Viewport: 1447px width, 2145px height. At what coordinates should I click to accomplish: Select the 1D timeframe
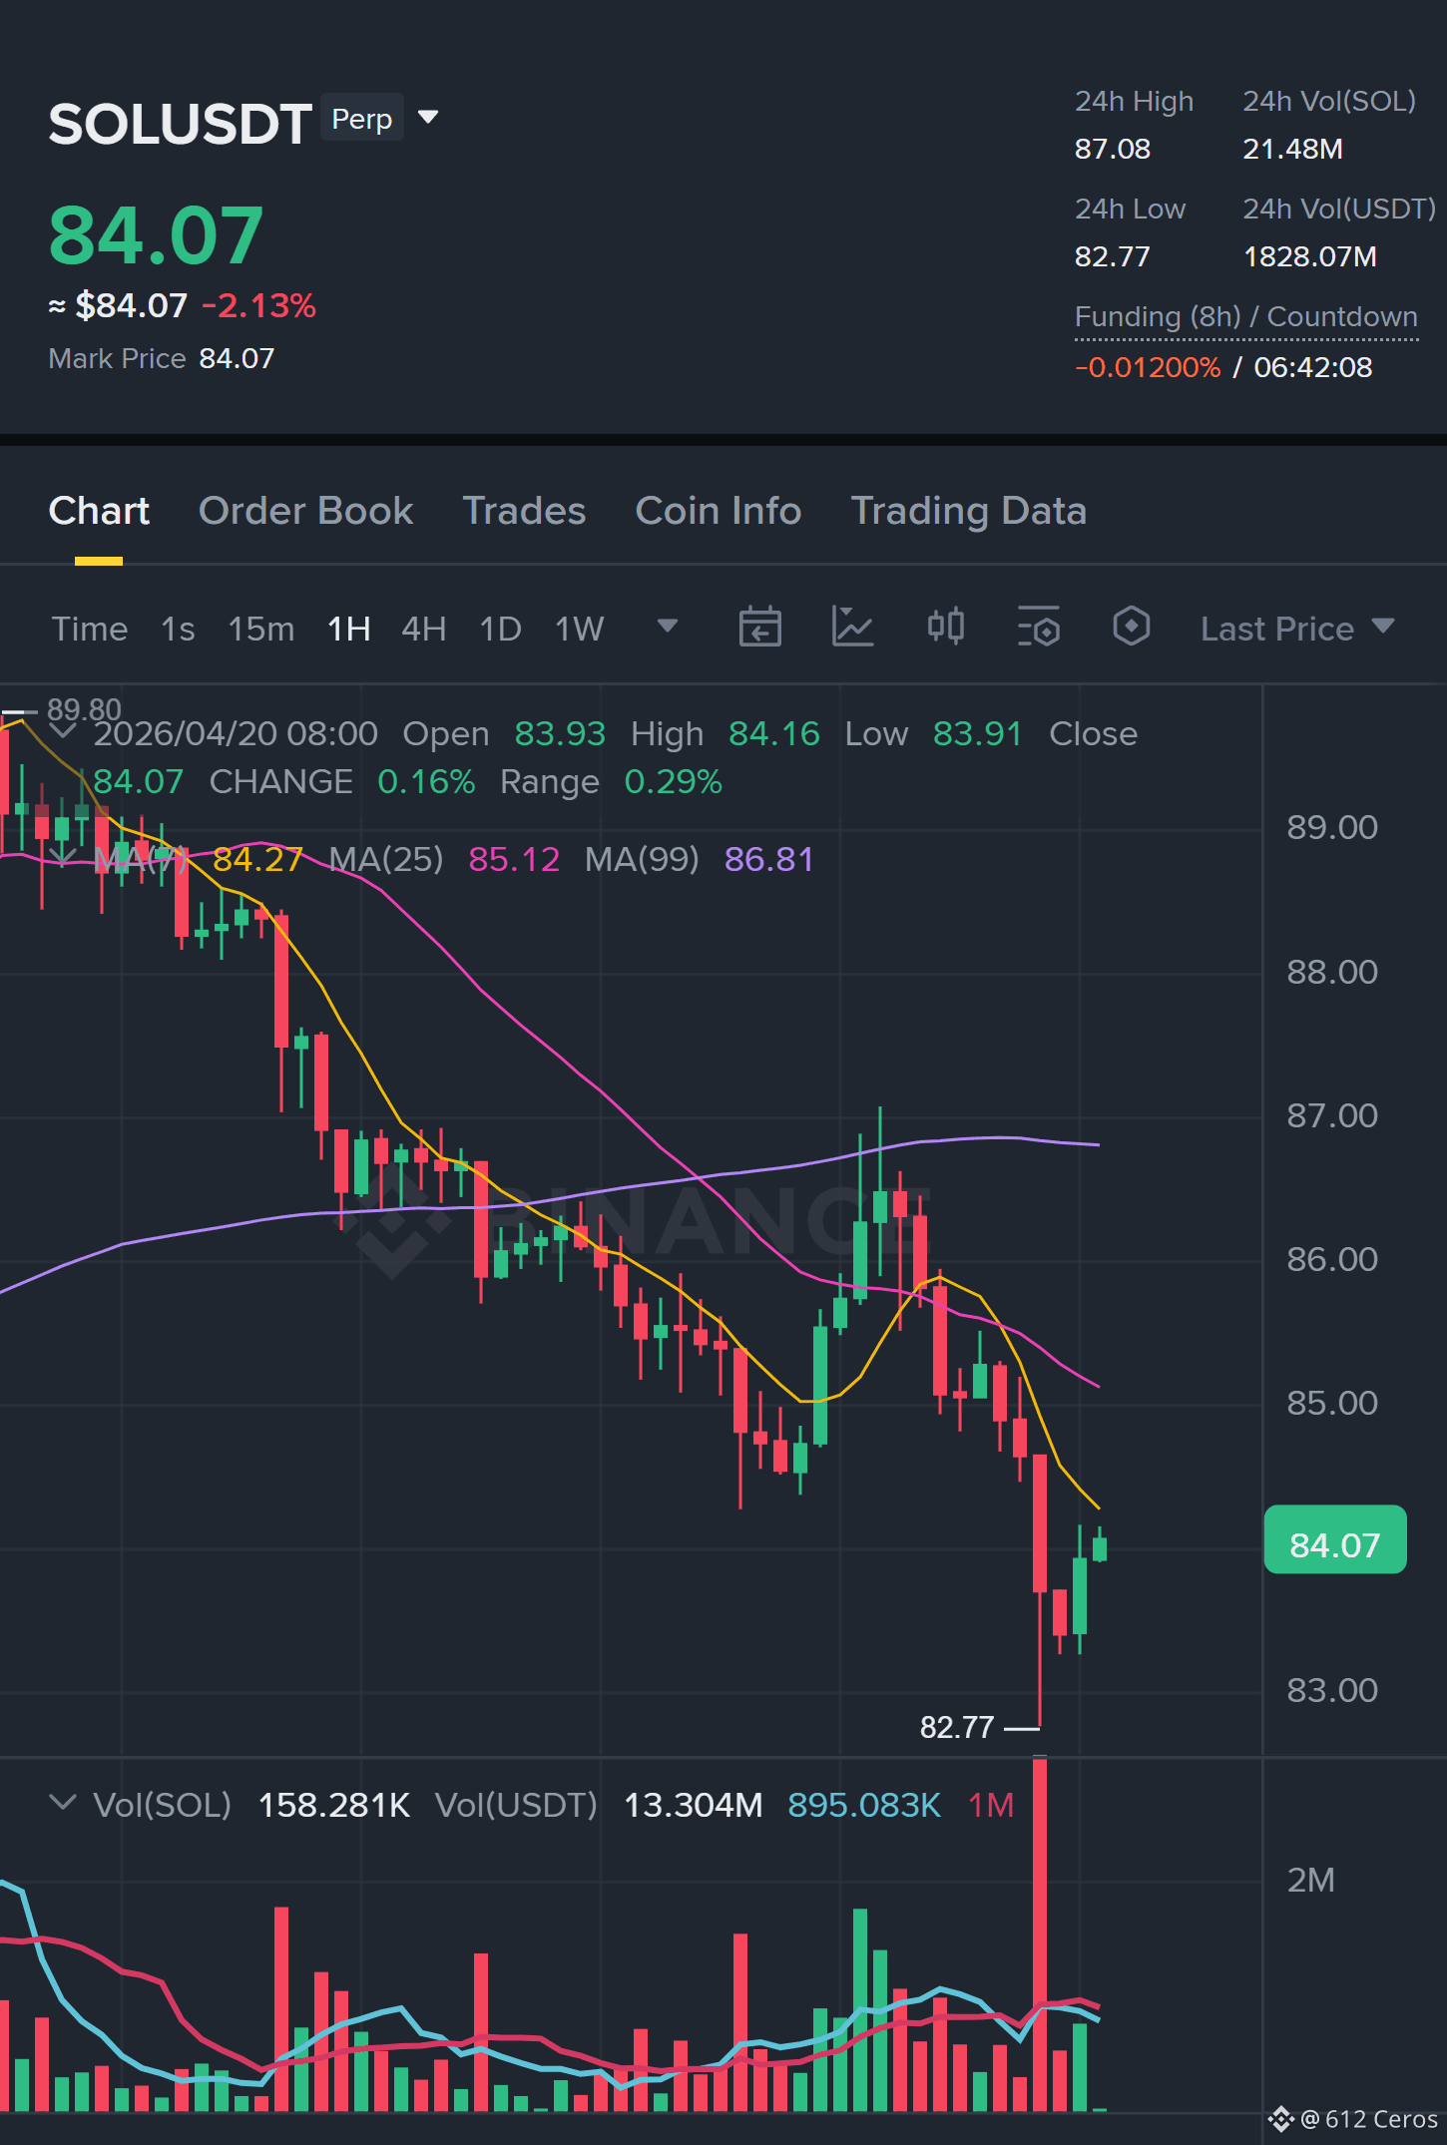pos(500,629)
